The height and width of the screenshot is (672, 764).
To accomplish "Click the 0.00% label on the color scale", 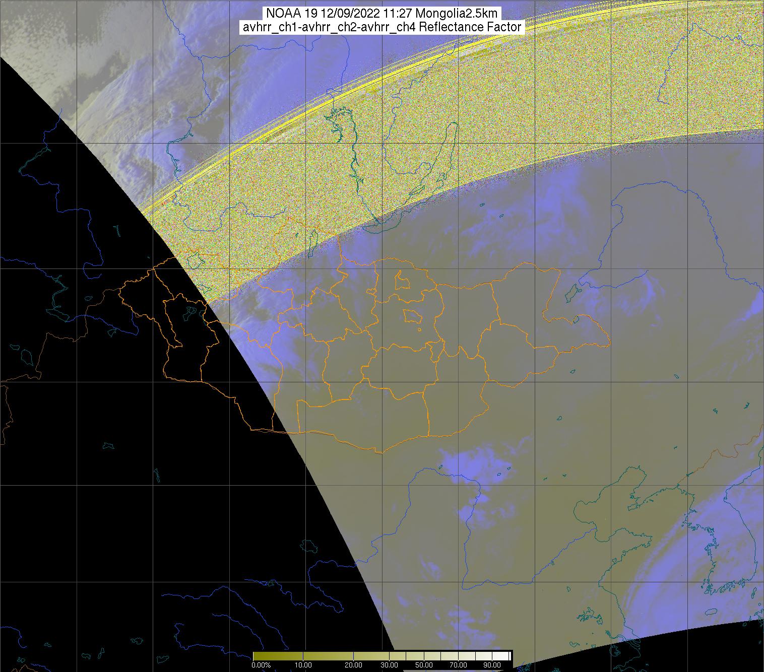I will [262, 665].
